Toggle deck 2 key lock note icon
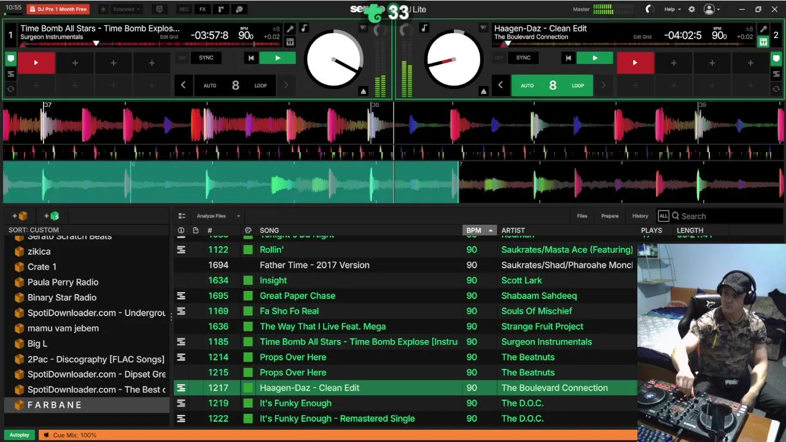786x442 pixels. pyautogui.click(x=424, y=28)
